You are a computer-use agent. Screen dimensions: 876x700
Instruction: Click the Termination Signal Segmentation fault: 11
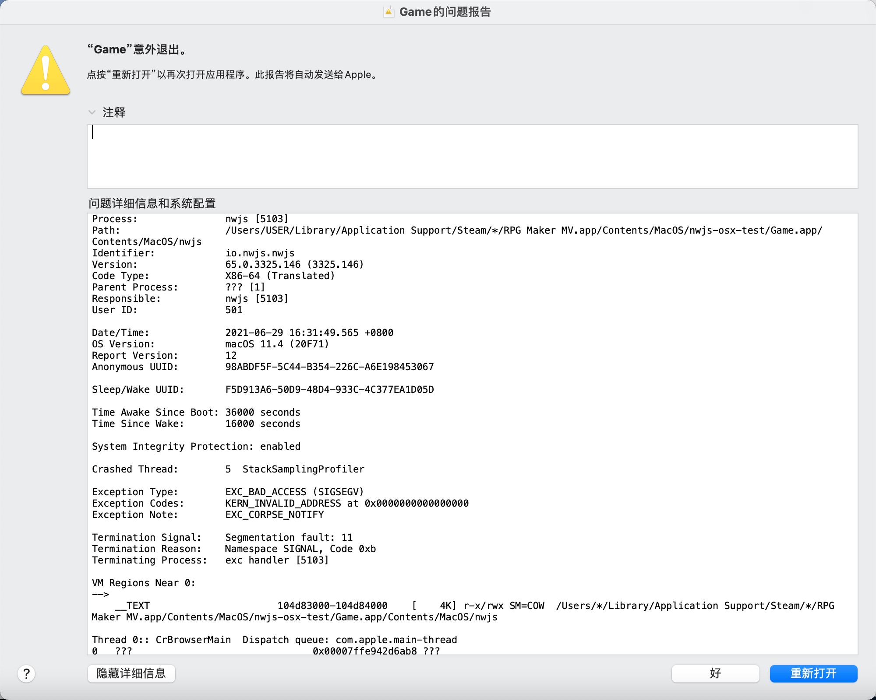pyautogui.click(x=289, y=537)
